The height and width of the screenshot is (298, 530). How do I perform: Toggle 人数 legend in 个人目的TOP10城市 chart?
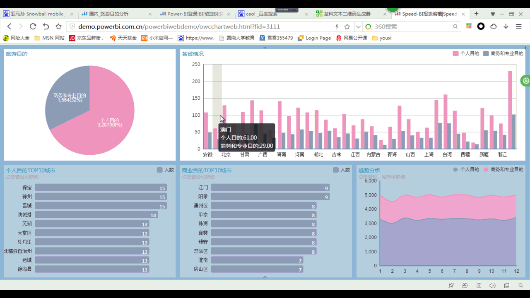(x=165, y=170)
